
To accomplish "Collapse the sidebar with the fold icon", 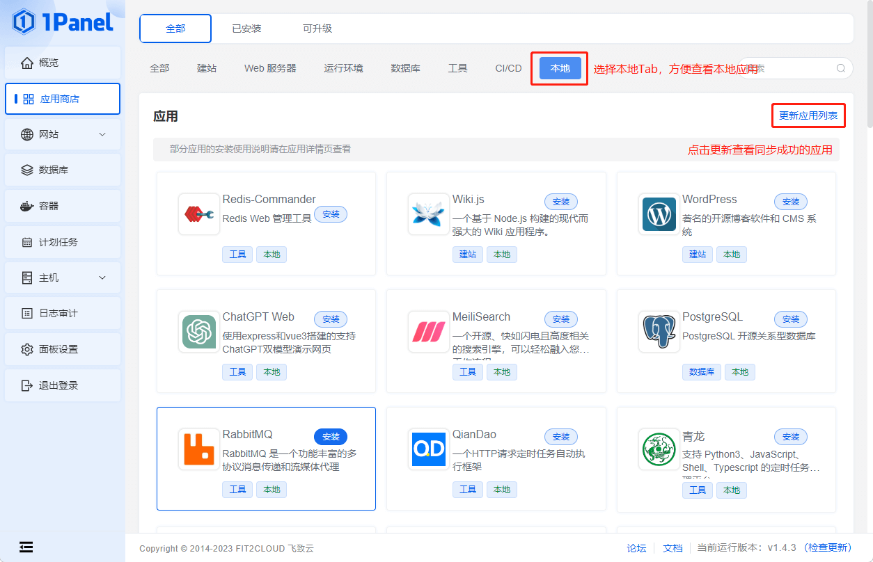I will (26, 547).
